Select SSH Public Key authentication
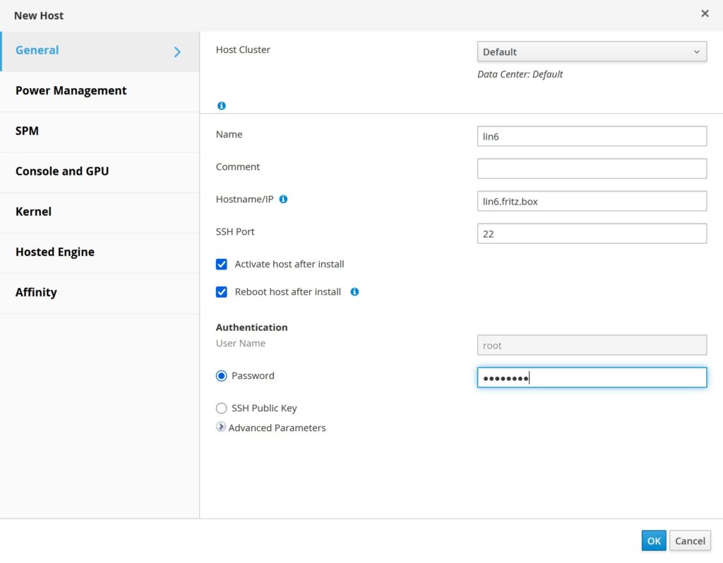This screenshot has height=563, width=723. 221,408
